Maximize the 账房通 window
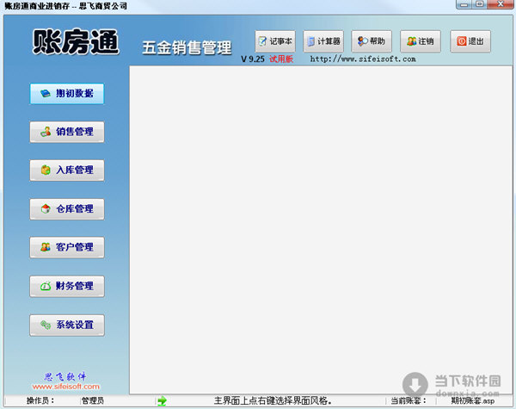Image resolution: width=516 pixels, height=409 pixels. 480,4
